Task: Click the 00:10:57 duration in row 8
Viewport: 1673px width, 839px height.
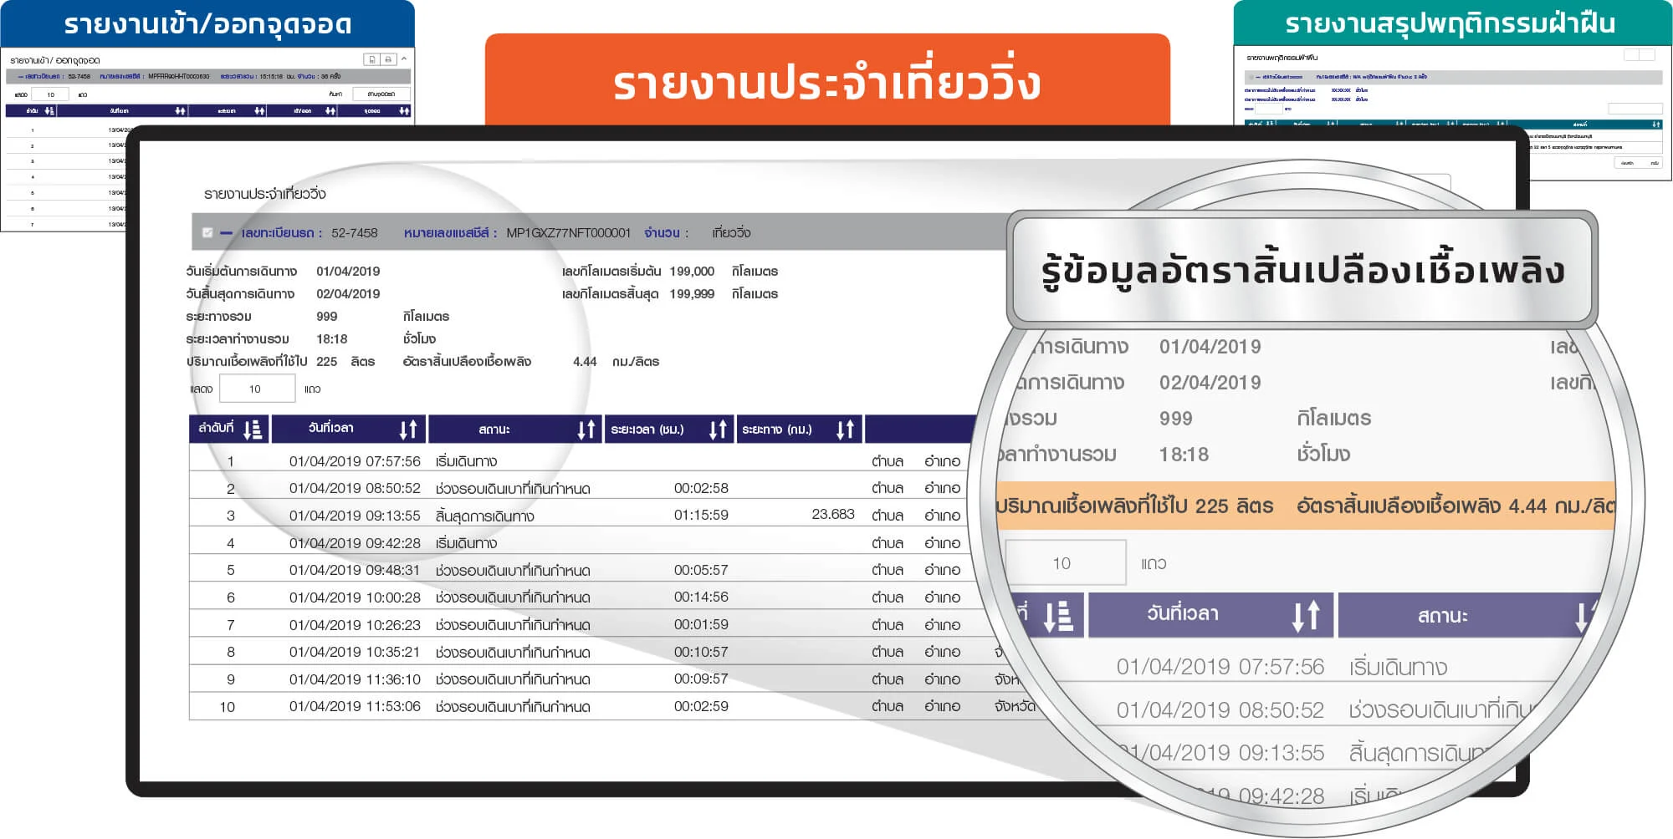Action: click(701, 652)
